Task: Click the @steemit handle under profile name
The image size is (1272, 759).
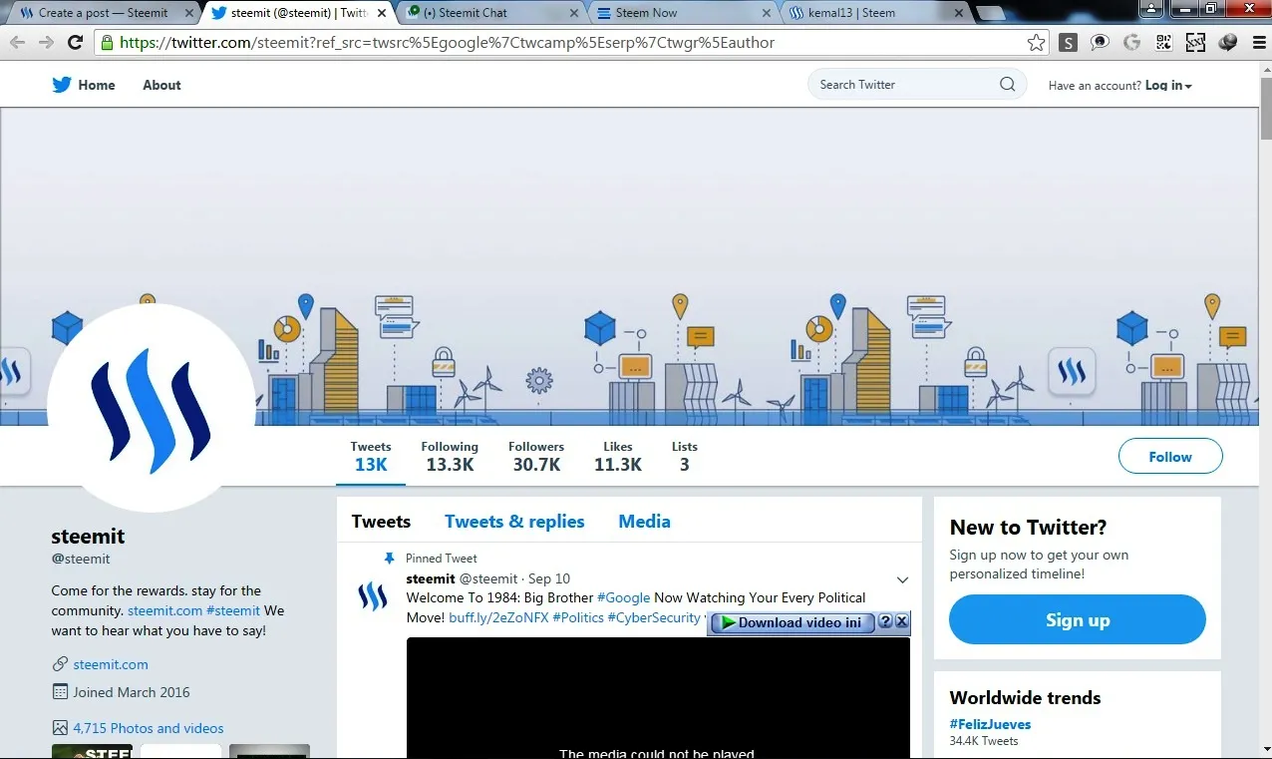Action: tap(81, 559)
